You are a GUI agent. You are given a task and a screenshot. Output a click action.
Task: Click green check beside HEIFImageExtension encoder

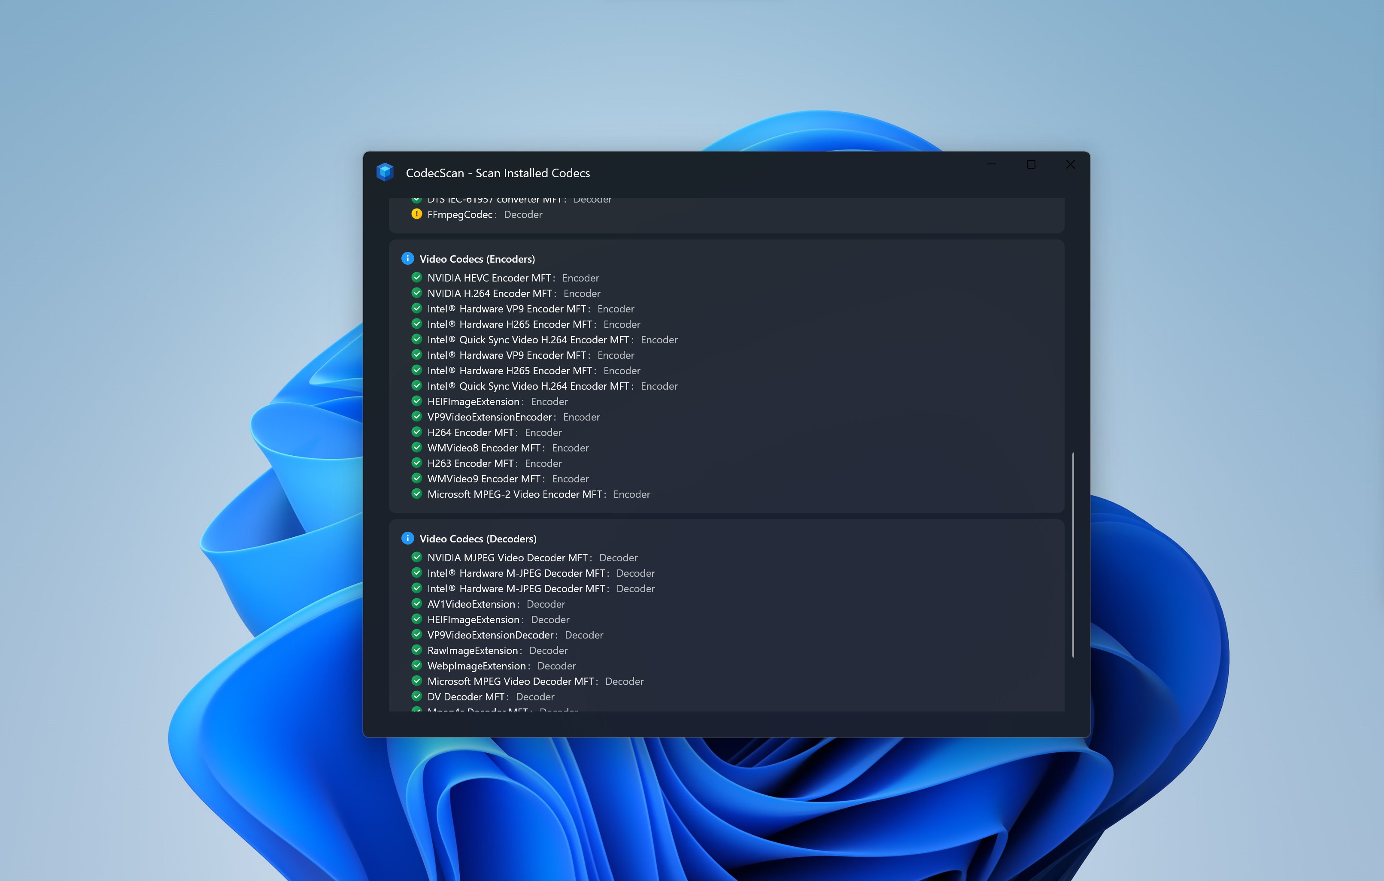417,401
